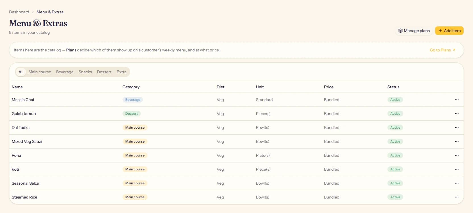Open the actions menu for Dal Tadka

click(x=457, y=128)
